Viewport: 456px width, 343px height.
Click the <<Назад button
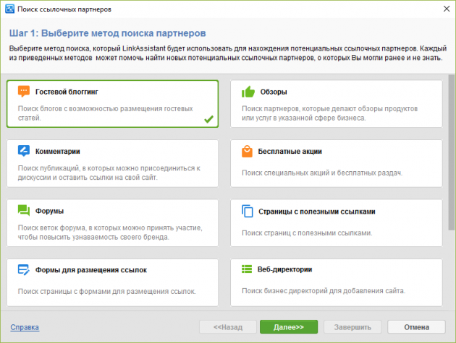coord(227,327)
